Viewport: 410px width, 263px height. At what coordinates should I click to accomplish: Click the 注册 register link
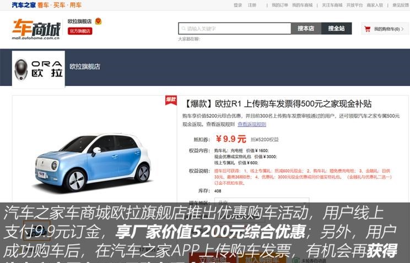point(252,5)
